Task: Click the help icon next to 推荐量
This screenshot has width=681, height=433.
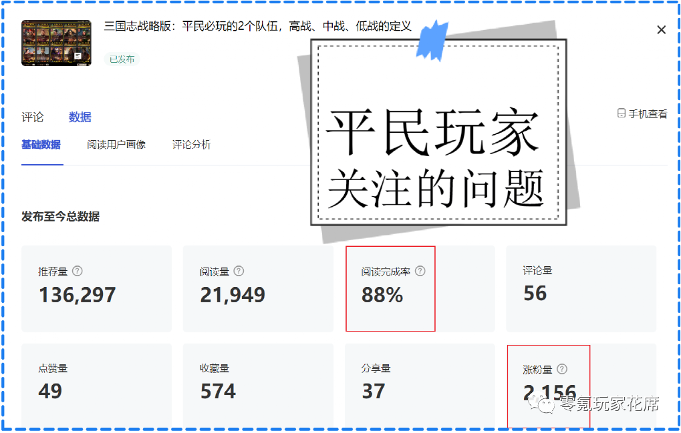Action: tap(78, 272)
